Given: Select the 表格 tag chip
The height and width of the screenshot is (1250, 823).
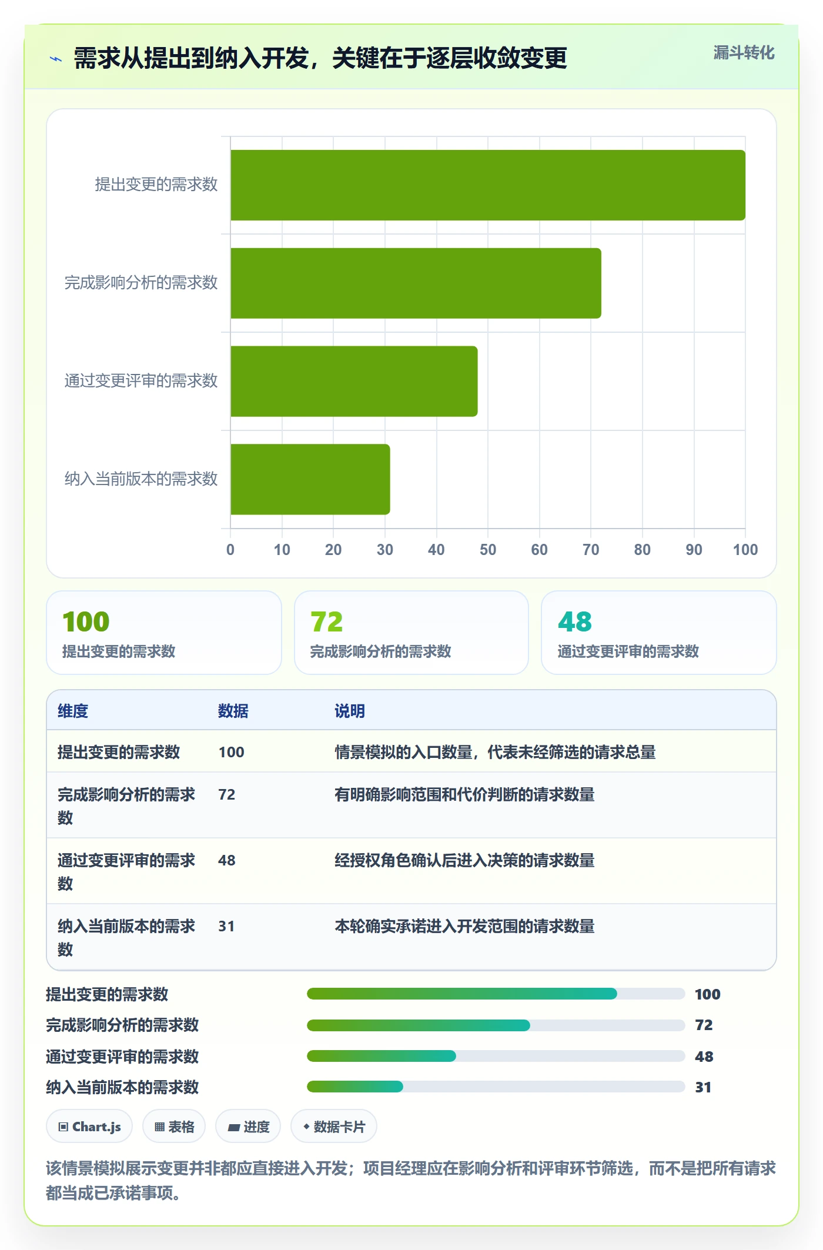Looking at the screenshot, I should pos(174,1127).
